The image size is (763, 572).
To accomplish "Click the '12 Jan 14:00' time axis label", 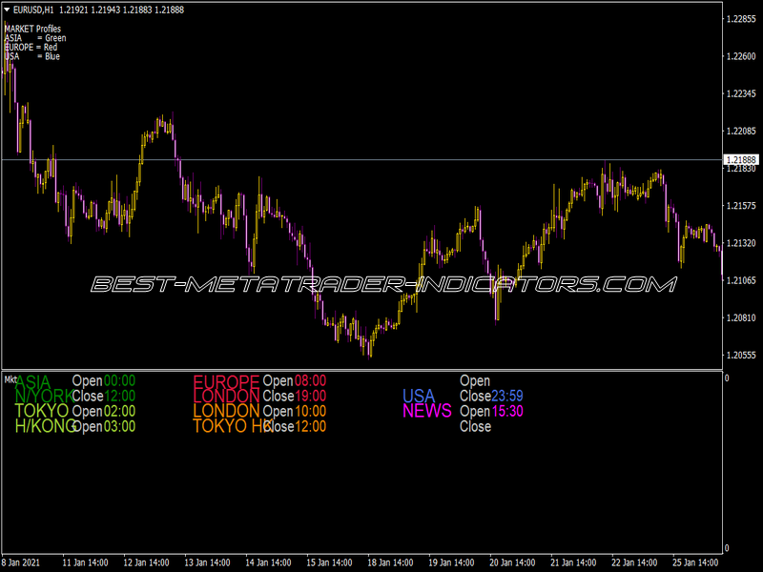I will [146, 562].
